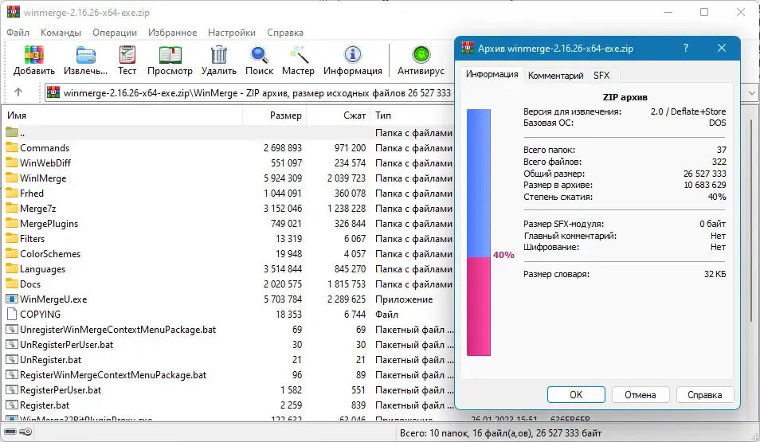
Task: Sort the list by Размер column header
Action: point(274,115)
